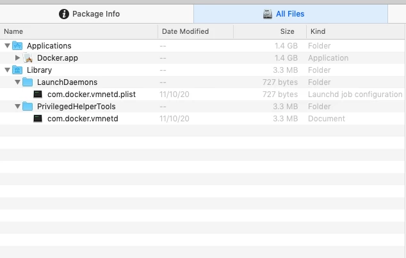Click the Folder kind cell for Applications
Screen dimensions: 406x258
point(320,46)
